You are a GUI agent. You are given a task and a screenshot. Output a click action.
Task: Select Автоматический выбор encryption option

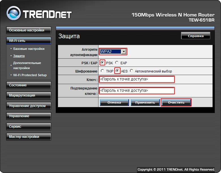point(131,71)
